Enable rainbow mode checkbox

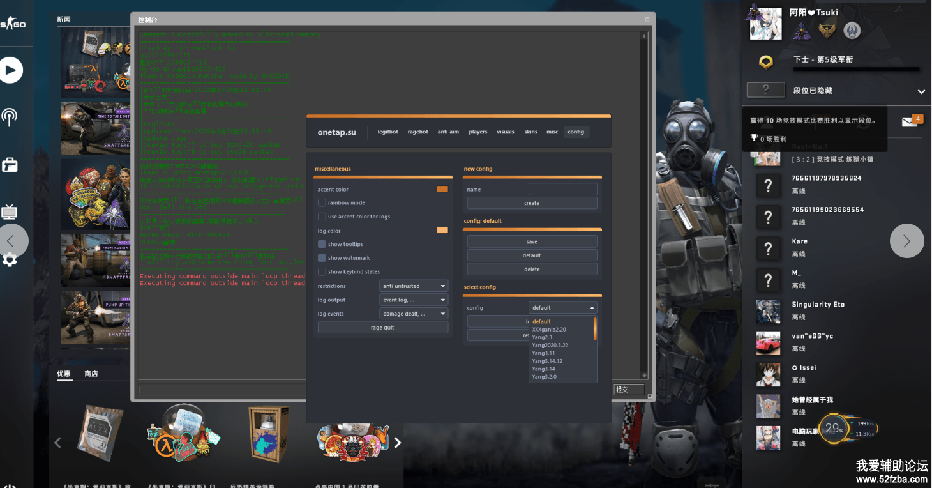pyautogui.click(x=322, y=202)
